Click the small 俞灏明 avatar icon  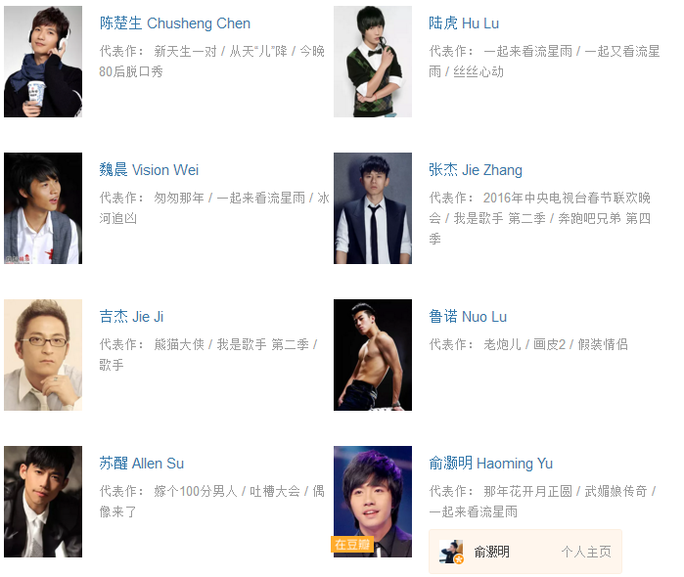click(x=451, y=552)
